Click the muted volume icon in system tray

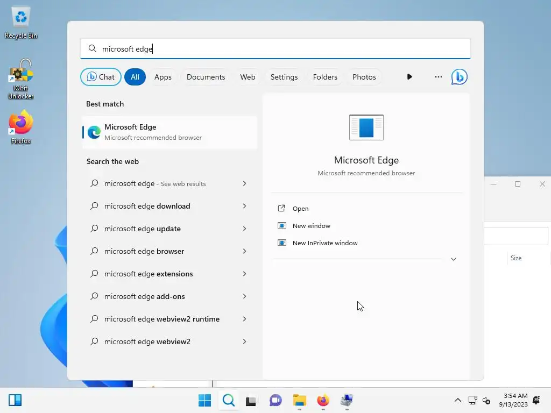486,400
